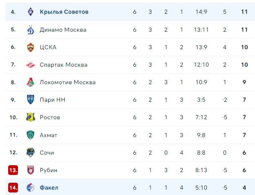Screen dimensions: 255x195
Task: Select the Ростов yellow-blue emblem
Action: pyautogui.click(x=31, y=117)
